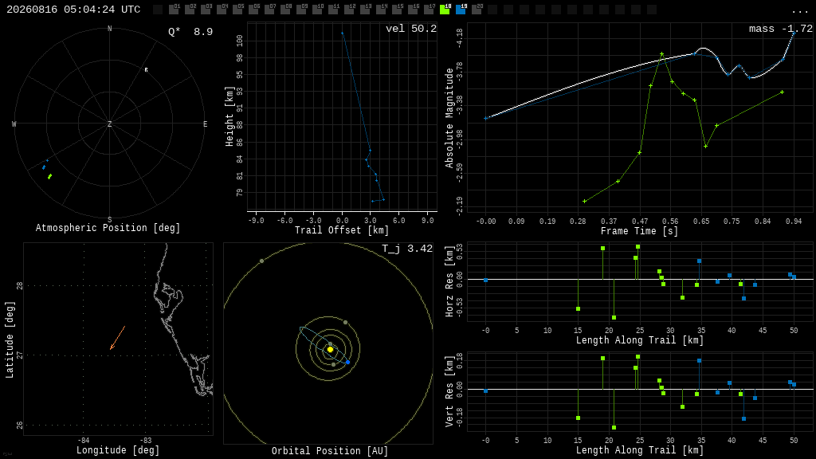816x459 pixels.
Task: Click the first blue point at frame time 0.00
Action: (485, 119)
